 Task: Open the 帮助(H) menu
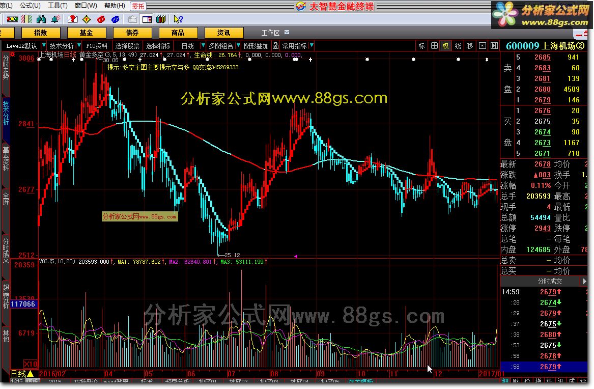coord(115,6)
